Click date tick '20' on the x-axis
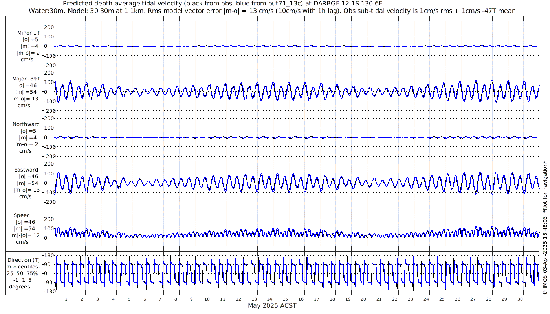Image resolution: width=550 pixels, height=314 pixels. (x=363, y=299)
